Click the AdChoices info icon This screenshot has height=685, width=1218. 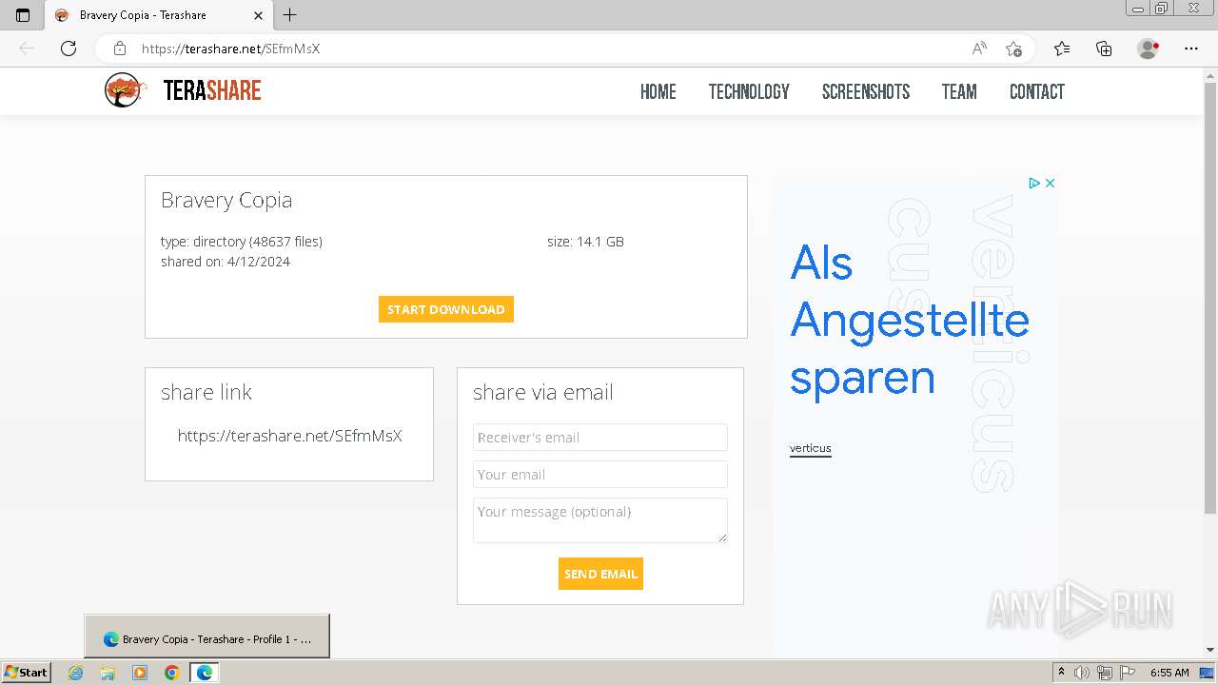(1034, 183)
